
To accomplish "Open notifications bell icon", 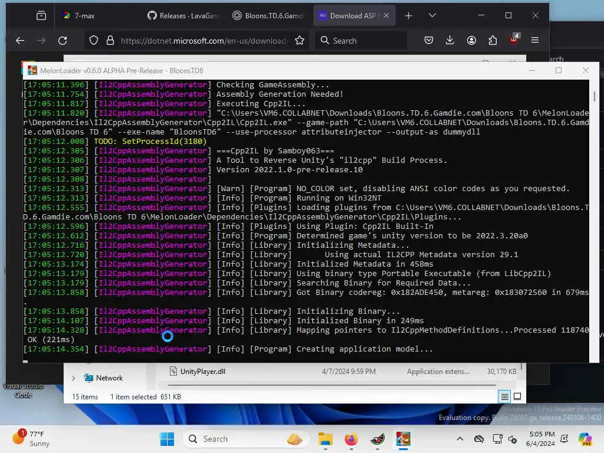I will 564,439.
